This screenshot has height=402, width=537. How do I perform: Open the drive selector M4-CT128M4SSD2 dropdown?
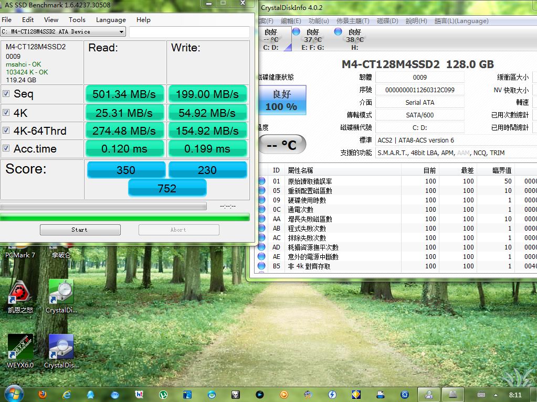[62, 31]
